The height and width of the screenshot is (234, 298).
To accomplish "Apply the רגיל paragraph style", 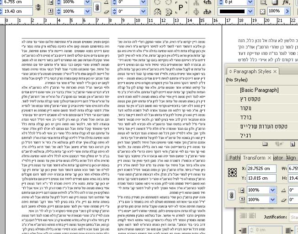I will click(x=261, y=136).
